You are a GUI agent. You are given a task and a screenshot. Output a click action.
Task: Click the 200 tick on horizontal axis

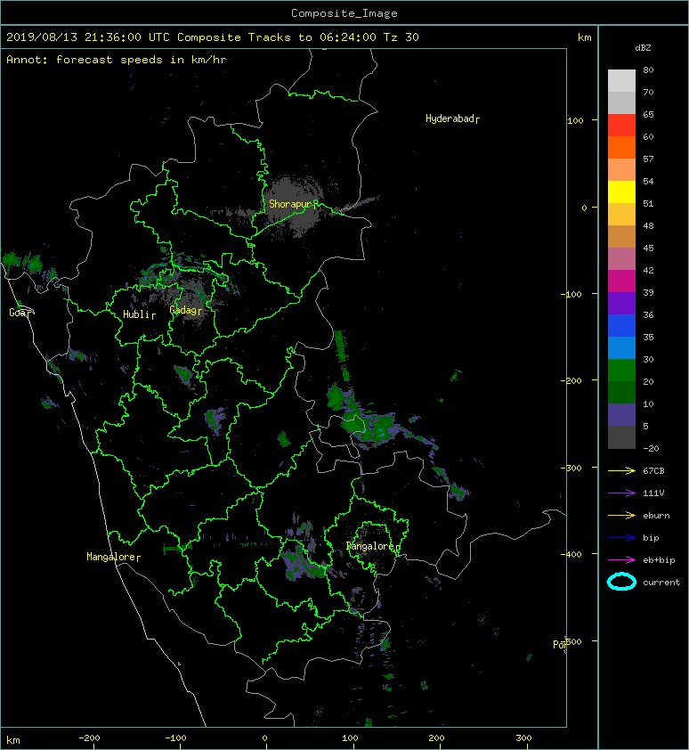tap(436, 738)
